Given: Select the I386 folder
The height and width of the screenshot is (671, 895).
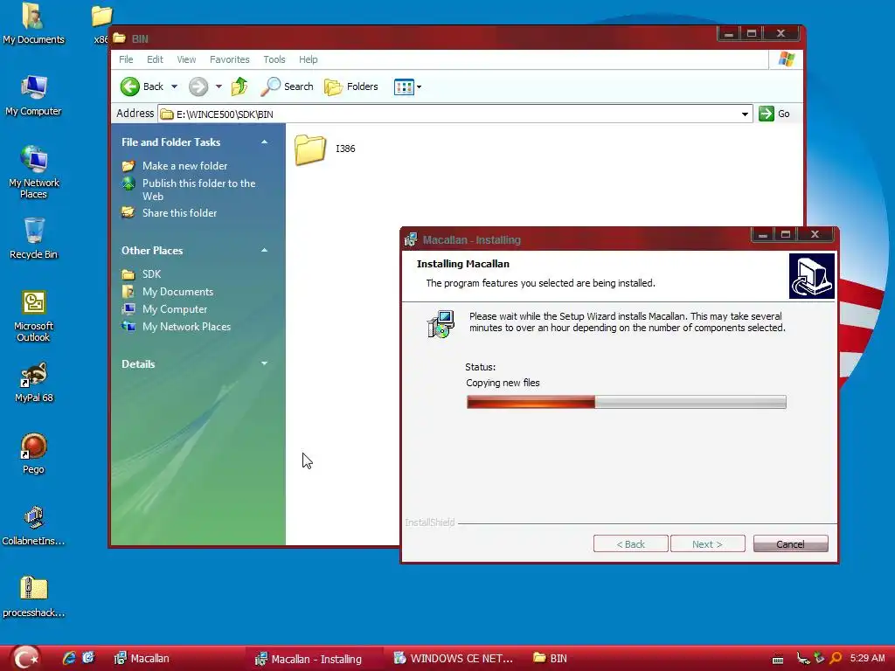Looking at the screenshot, I should tap(325, 149).
